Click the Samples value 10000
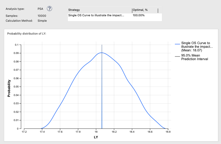221x144 pixels. coord(42,16)
